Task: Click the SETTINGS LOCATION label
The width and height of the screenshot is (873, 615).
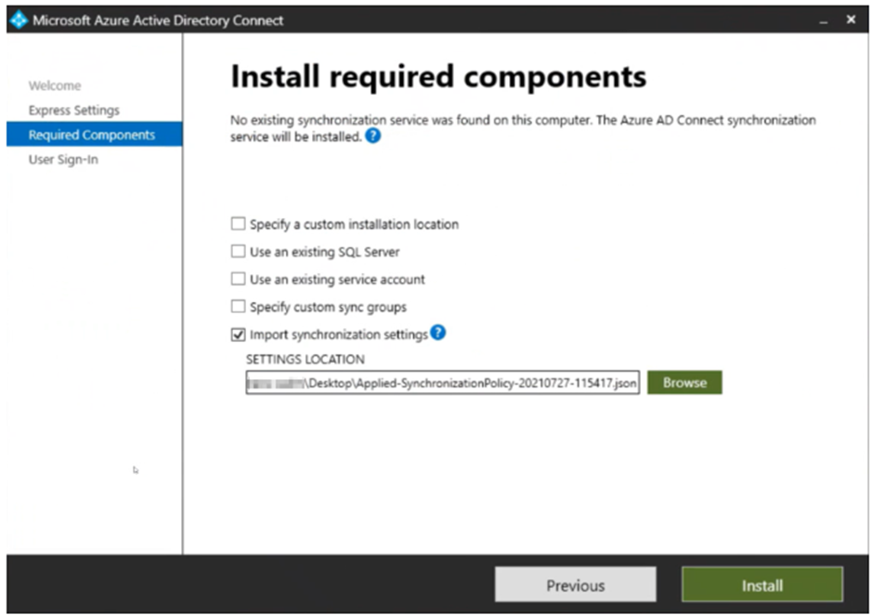Action: (x=306, y=360)
